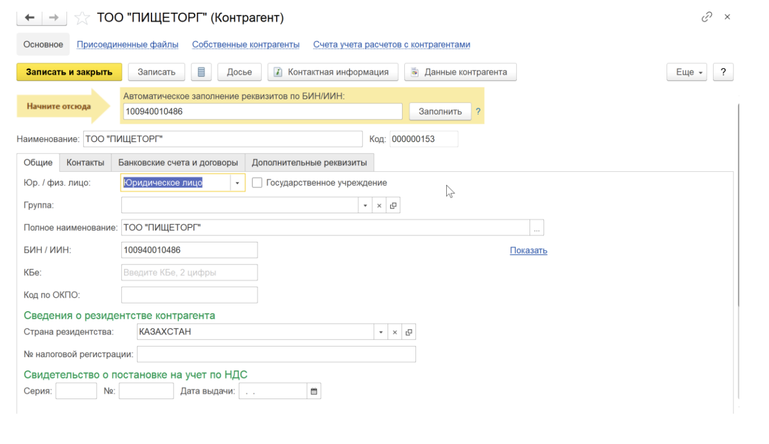Expand the Юр. / физ. лицо dropdown

pyautogui.click(x=238, y=183)
